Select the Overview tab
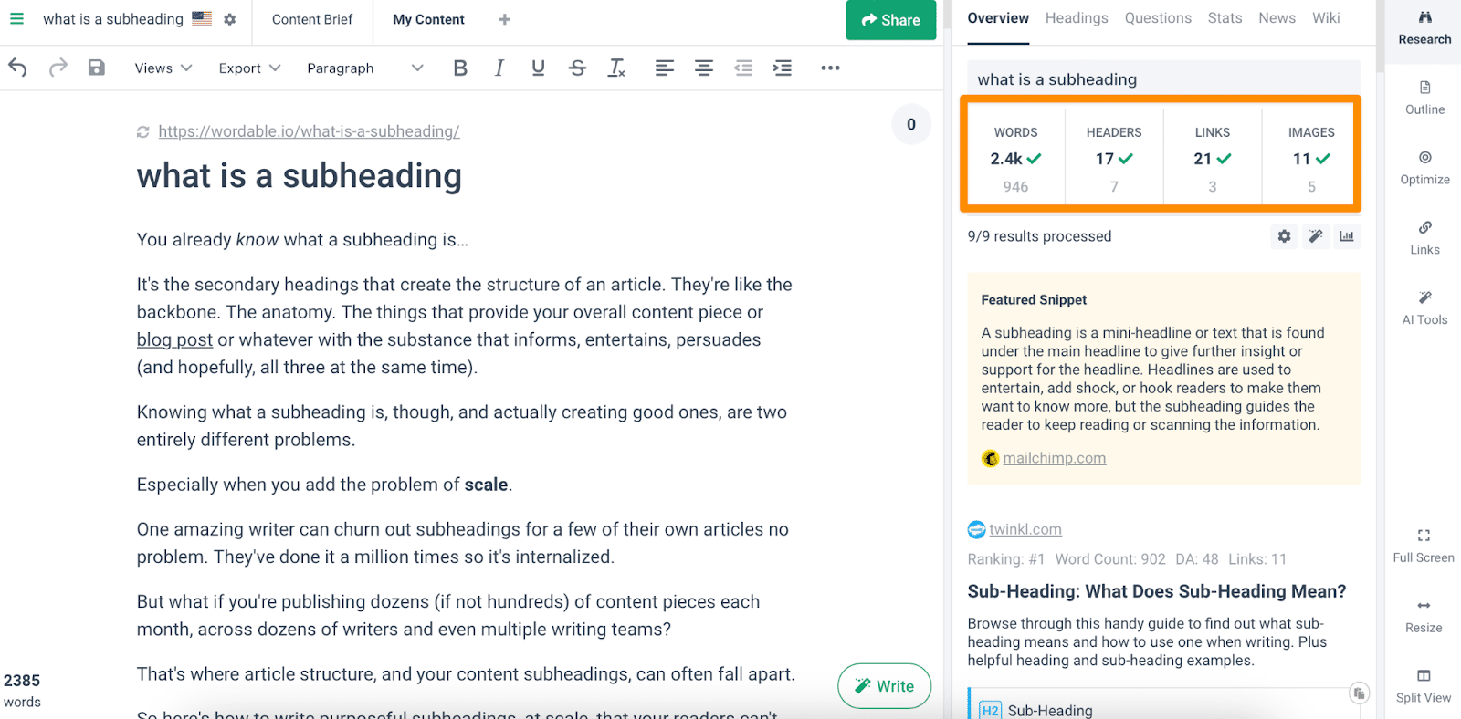The height and width of the screenshot is (719, 1461). tap(998, 18)
